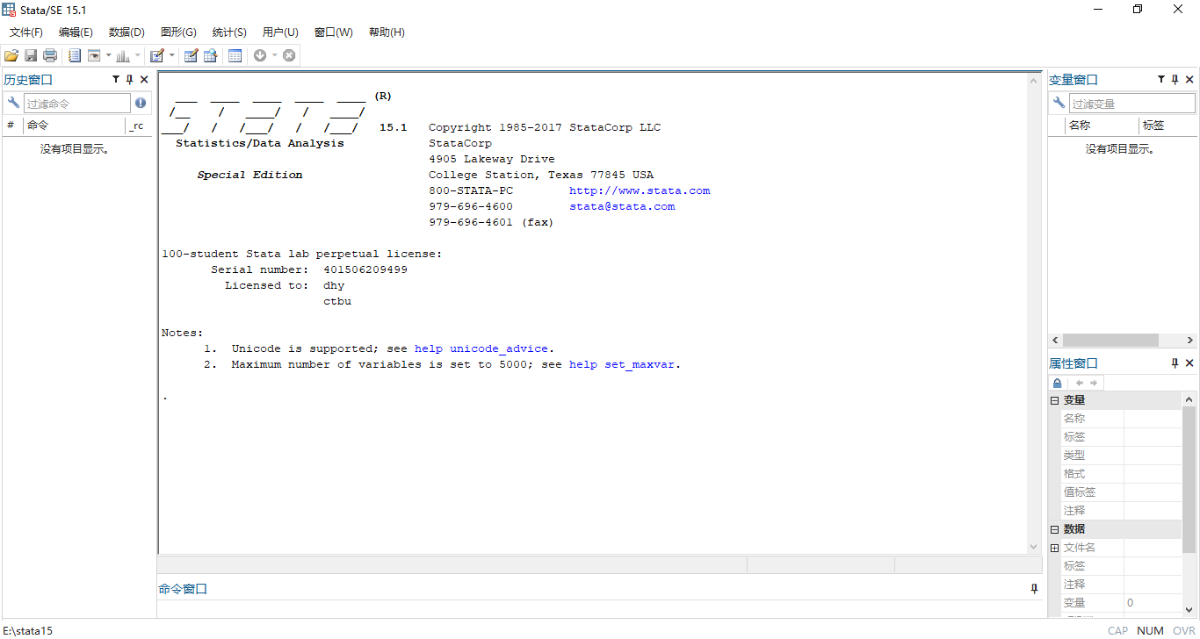Image resolution: width=1200 pixels, height=639 pixels.
Task: Open the 窗口(W) menu
Action: [x=333, y=32]
